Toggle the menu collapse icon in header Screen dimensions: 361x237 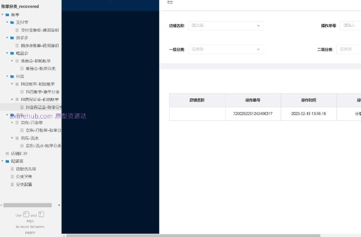(x=170, y=2)
